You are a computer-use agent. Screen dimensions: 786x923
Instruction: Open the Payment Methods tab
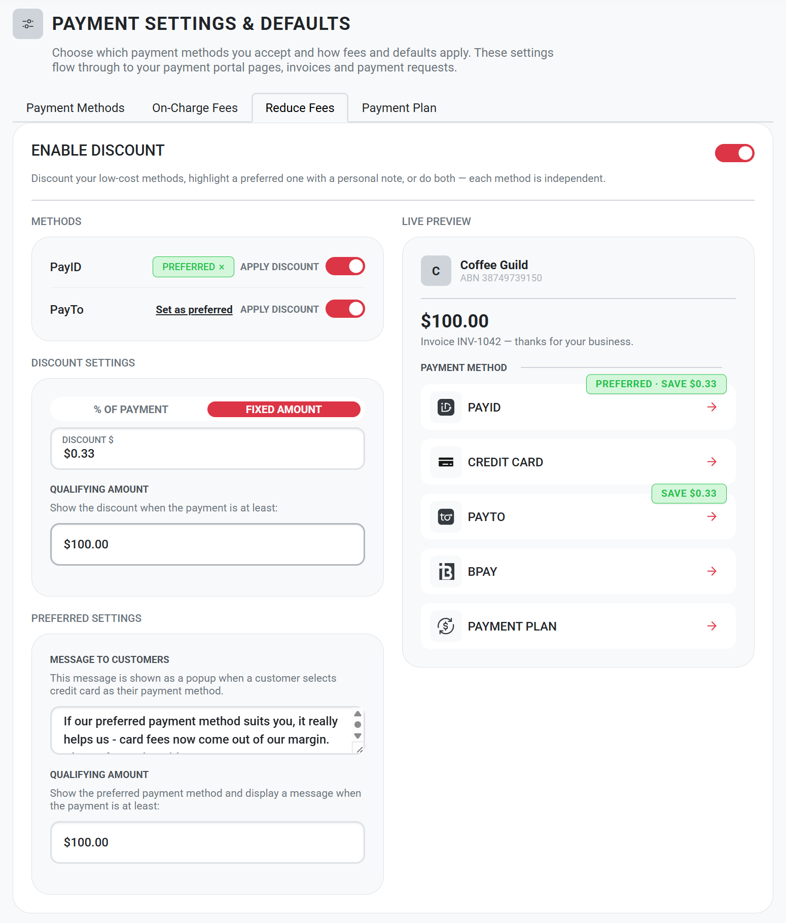(76, 108)
